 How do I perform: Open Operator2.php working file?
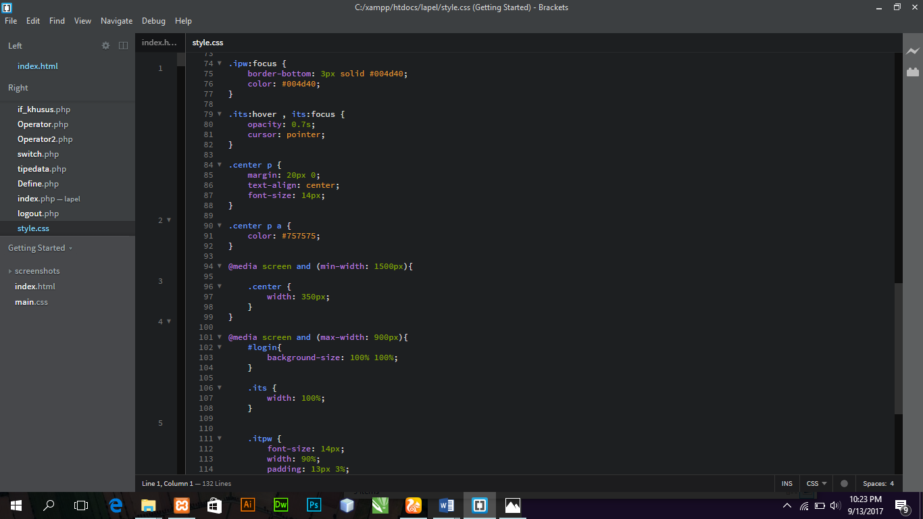[45, 139]
